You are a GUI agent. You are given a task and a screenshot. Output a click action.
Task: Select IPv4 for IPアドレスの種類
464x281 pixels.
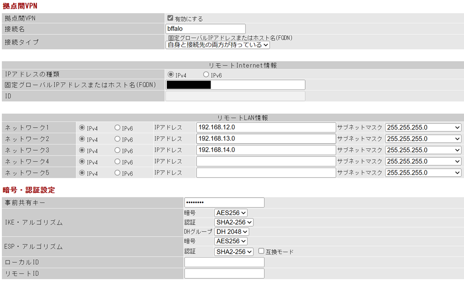pos(171,75)
